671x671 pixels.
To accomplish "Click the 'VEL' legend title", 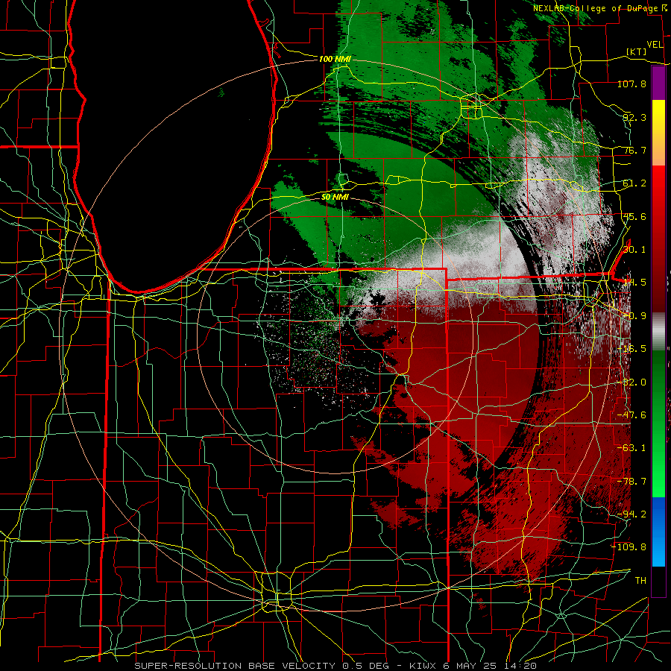I will (655, 45).
